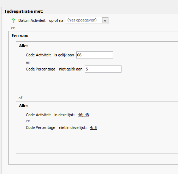178x174 pixels.
Task: Open the '4; 5' list link
Action: (93, 128)
